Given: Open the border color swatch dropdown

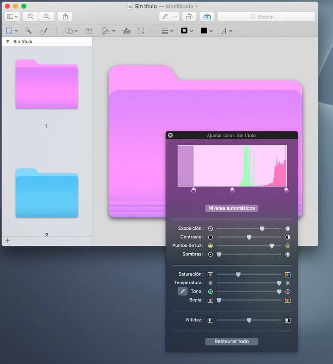Looking at the screenshot, I should point(187,31).
